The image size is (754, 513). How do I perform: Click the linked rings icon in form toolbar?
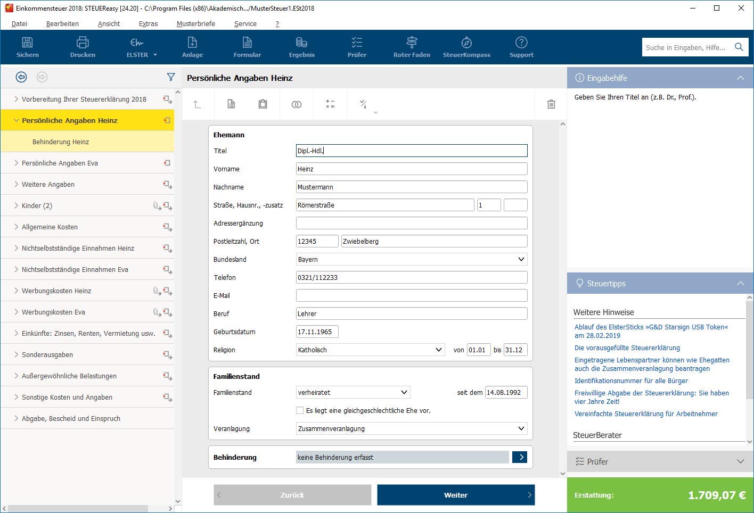click(x=297, y=104)
